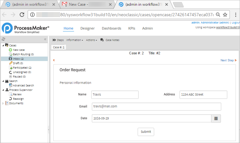Click the Case Notes speech bubble icon
The height and width of the screenshot is (143, 240).
click(102, 40)
